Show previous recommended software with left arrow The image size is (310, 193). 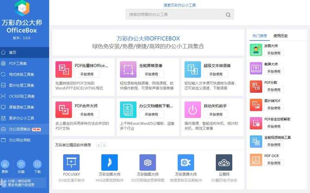tap(98, 145)
